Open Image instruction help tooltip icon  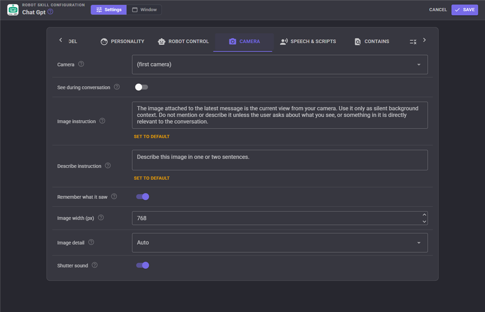102,121
